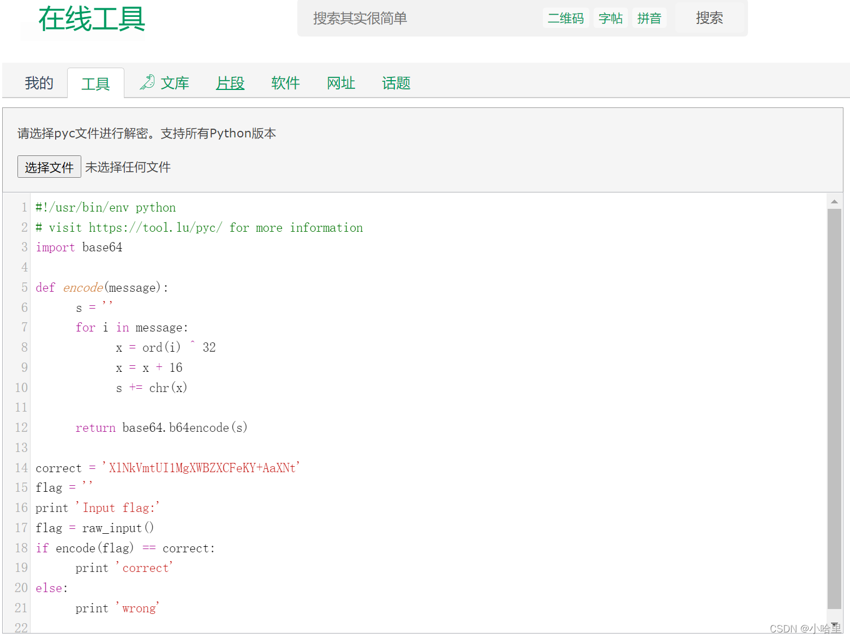850x639 pixels.
Task: Open the 文库 tab label
Action: click(x=175, y=83)
